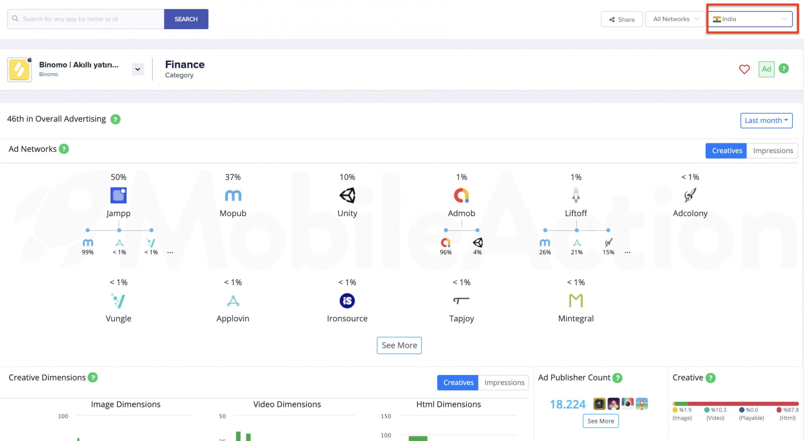This screenshot has height=441, width=804.
Task: Expand the app selector chevron
Action: tap(138, 69)
